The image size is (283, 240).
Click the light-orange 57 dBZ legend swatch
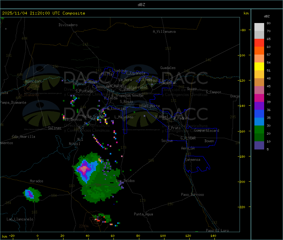point(259,58)
